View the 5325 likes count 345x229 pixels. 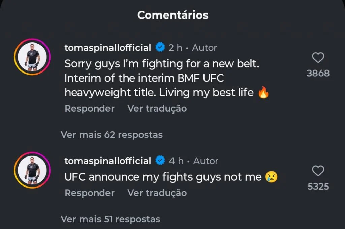coord(318,186)
